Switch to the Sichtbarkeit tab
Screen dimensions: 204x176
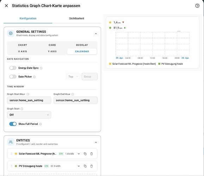click(76, 18)
